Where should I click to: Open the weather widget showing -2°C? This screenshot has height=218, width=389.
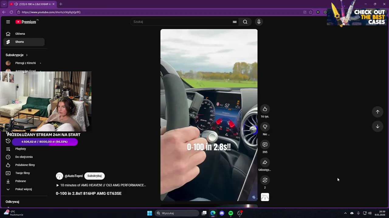pyautogui.click(x=14, y=213)
